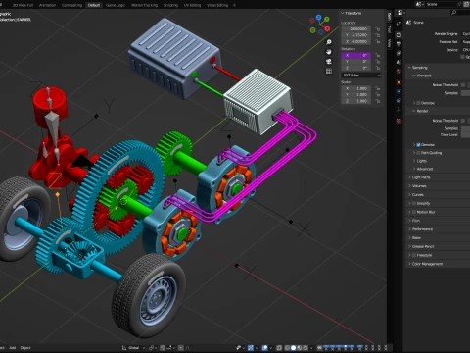Open the green Object Data properties tab
The height and width of the screenshot is (353, 470).
point(399,110)
